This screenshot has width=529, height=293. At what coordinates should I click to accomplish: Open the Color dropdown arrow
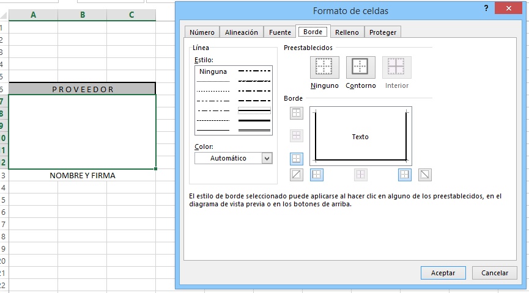tap(266, 158)
